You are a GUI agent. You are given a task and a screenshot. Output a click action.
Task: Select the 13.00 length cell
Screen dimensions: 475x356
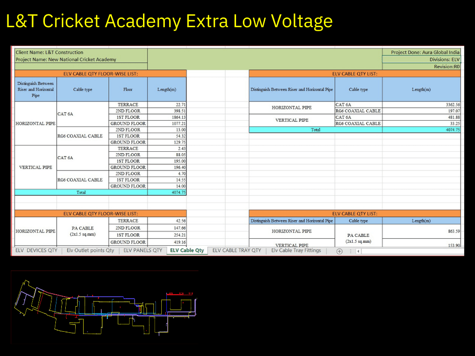tap(167, 130)
